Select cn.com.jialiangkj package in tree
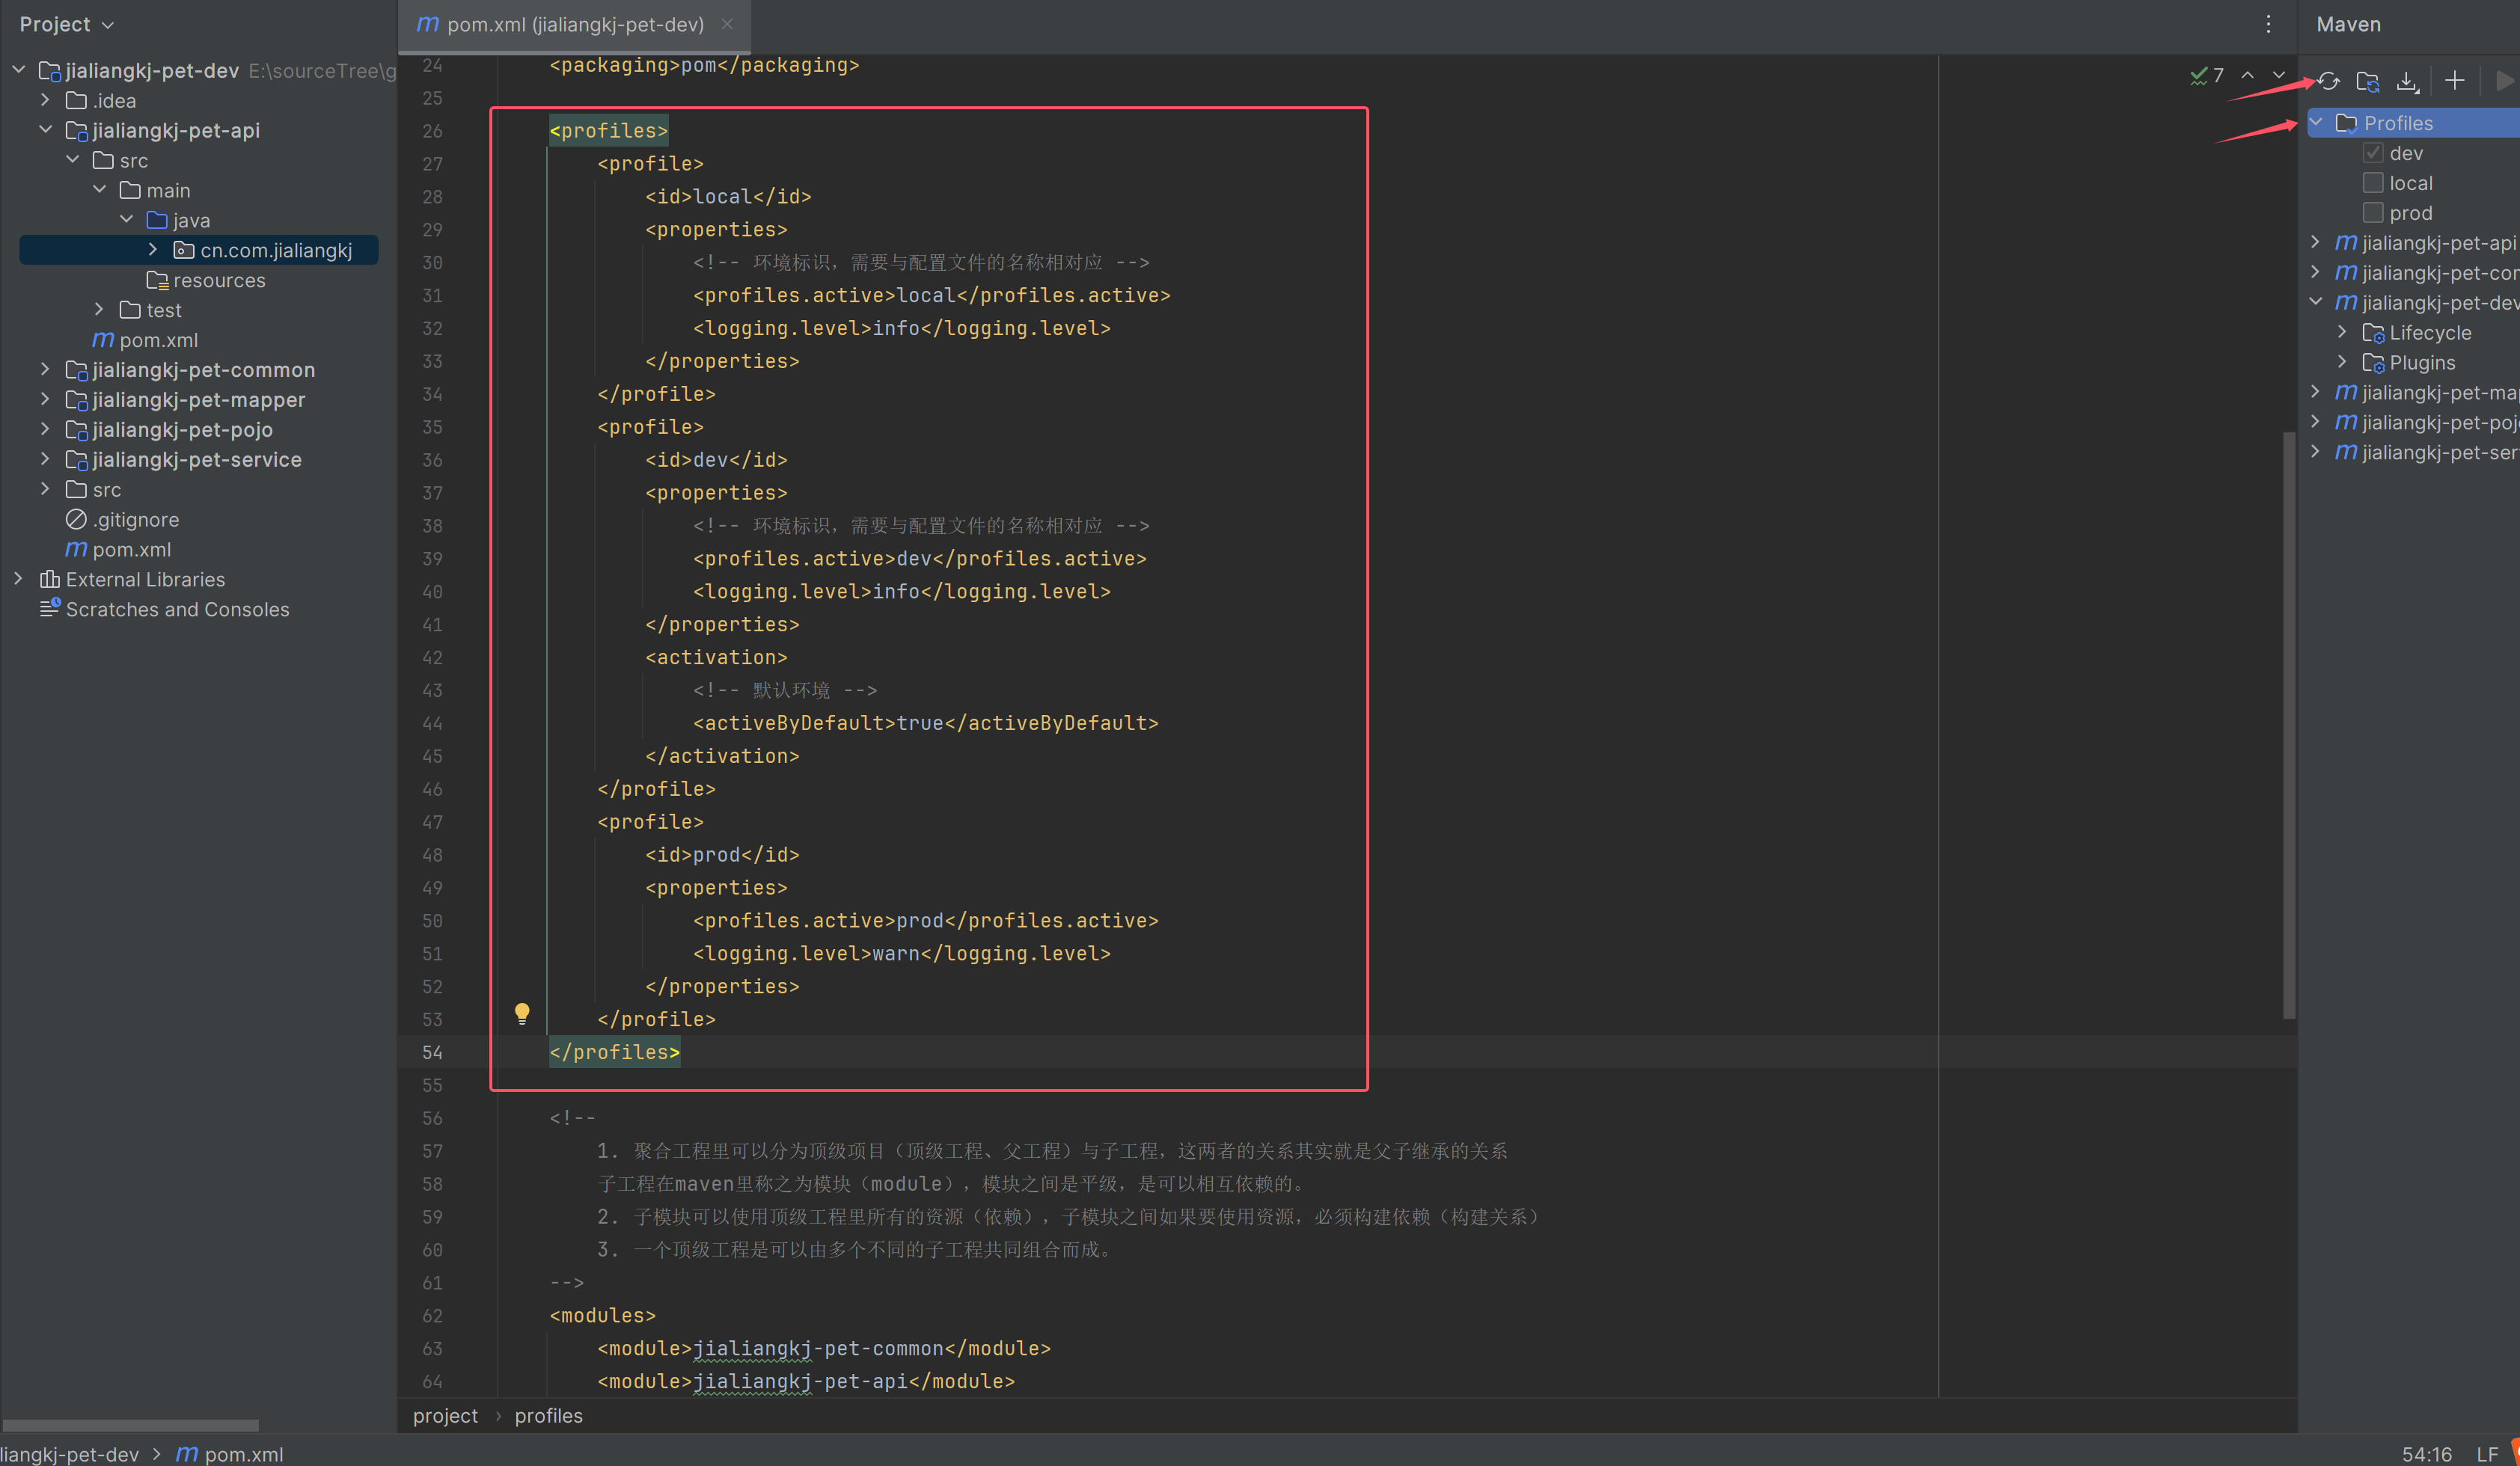Viewport: 2520px width, 1466px height. (269, 248)
